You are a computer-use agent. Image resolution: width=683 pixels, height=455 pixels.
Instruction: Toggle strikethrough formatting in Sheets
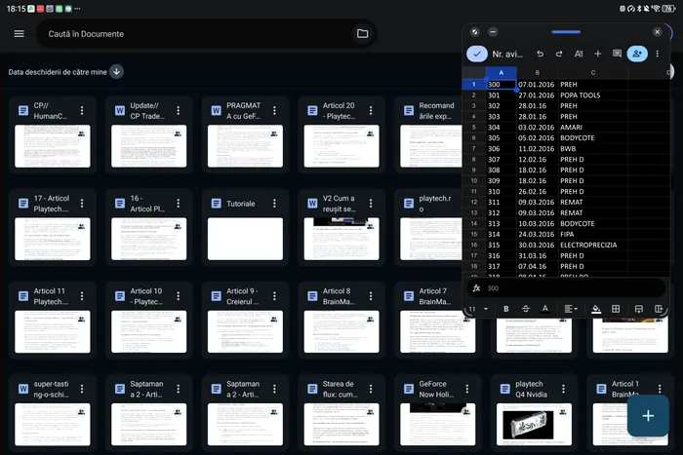pos(526,309)
